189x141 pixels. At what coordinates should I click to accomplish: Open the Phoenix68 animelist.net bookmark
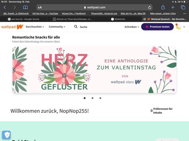(104, 14)
